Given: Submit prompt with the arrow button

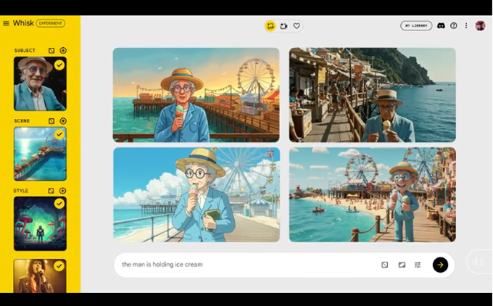Looking at the screenshot, I should [440, 265].
